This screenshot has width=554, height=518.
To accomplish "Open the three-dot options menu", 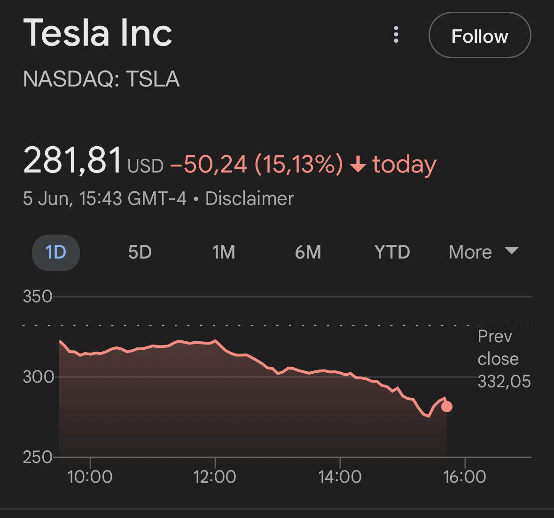I will click(x=396, y=35).
